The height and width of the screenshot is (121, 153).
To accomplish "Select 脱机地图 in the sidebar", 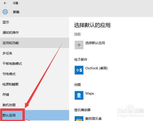I will click(35, 105).
